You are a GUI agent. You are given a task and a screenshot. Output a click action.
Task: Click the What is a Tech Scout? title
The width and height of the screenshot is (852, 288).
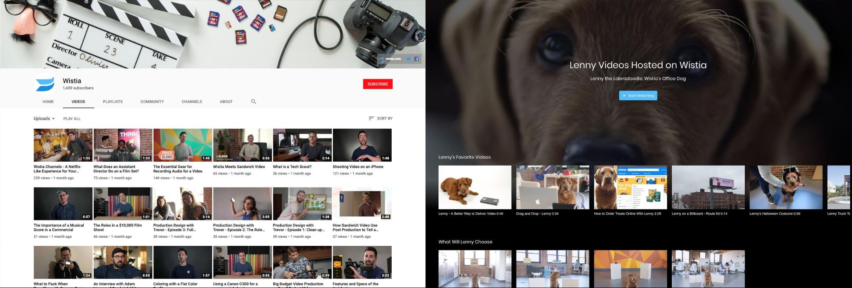[292, 167]
